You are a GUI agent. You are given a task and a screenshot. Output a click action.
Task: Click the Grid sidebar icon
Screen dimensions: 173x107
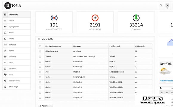point(5,63)
